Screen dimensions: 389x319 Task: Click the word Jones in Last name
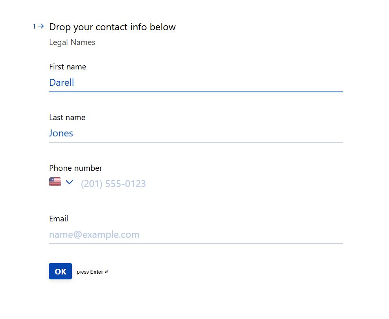(61, 133)
